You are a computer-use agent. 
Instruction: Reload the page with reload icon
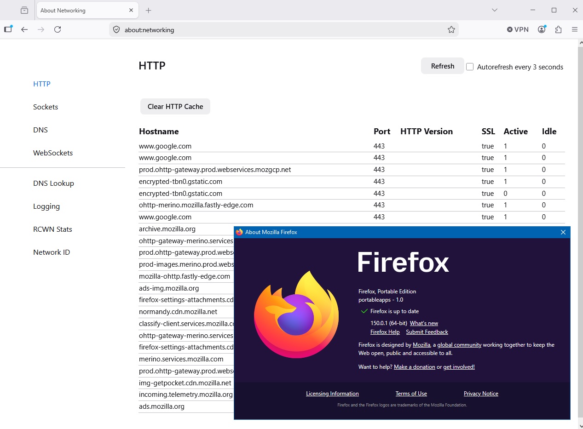pos(58,29)
